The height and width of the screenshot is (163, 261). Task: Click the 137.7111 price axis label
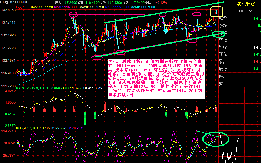[8, 22]
